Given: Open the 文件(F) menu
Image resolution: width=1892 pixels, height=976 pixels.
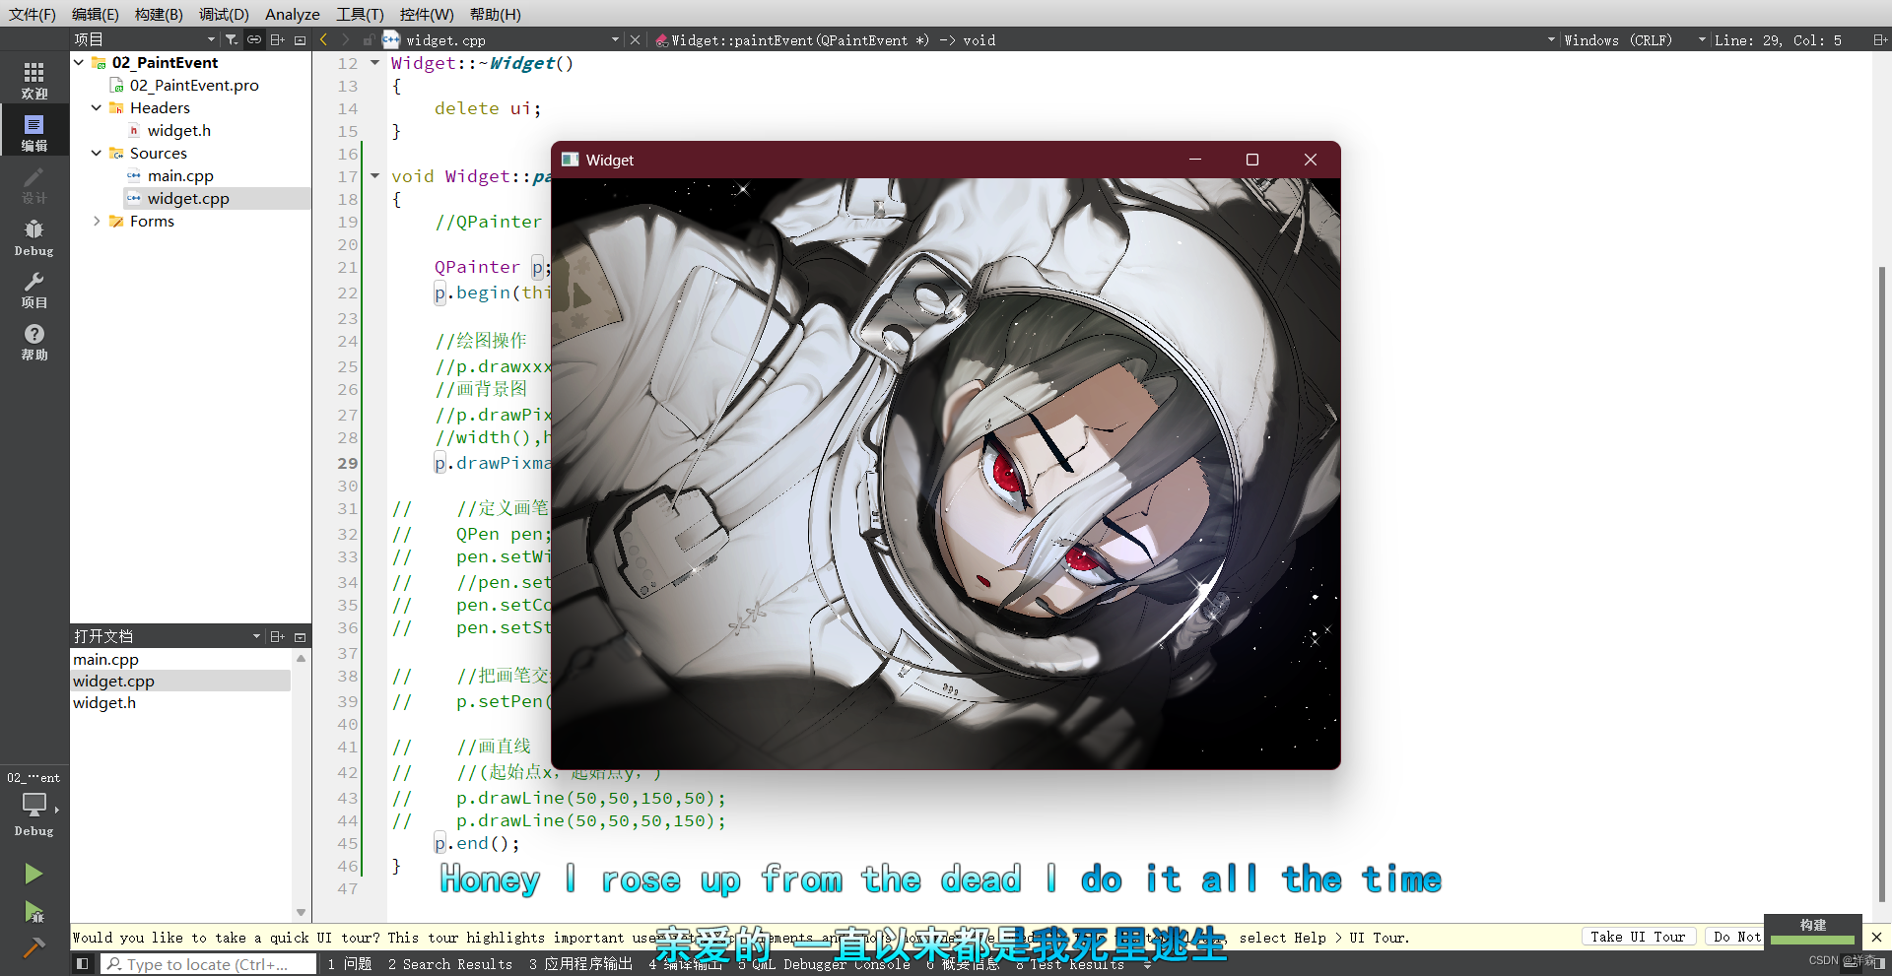Looking at the screenshot, I should [33, 14].
